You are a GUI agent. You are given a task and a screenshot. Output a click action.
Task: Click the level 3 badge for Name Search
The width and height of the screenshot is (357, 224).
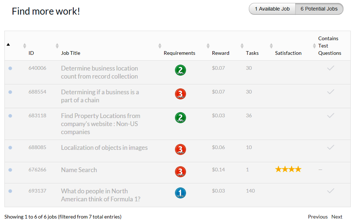[180, 172]
